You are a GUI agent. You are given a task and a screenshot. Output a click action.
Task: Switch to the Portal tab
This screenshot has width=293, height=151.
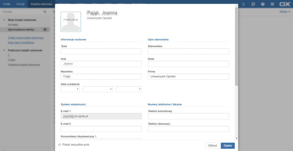(x=7, y=4)
